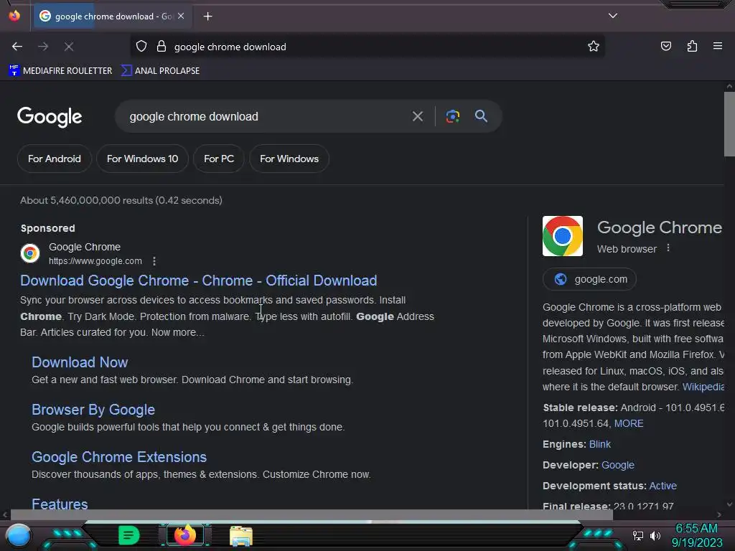
Task: Click the Chrome favicon in sponsored result
Action: pyautogui.click(x=30, y=253)
